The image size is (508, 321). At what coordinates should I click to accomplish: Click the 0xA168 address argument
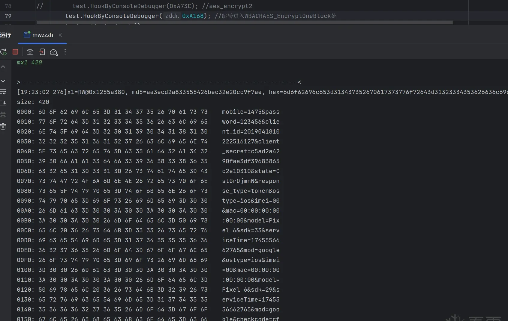click(x=193, y=16)
